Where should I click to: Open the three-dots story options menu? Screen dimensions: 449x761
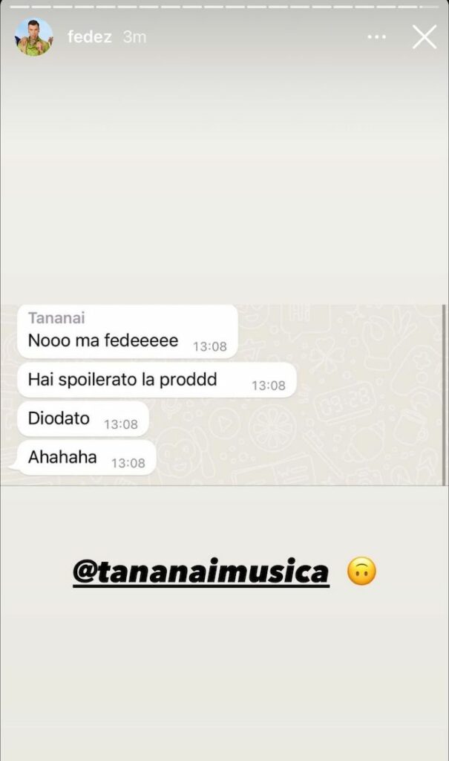[x=377, y=37]
